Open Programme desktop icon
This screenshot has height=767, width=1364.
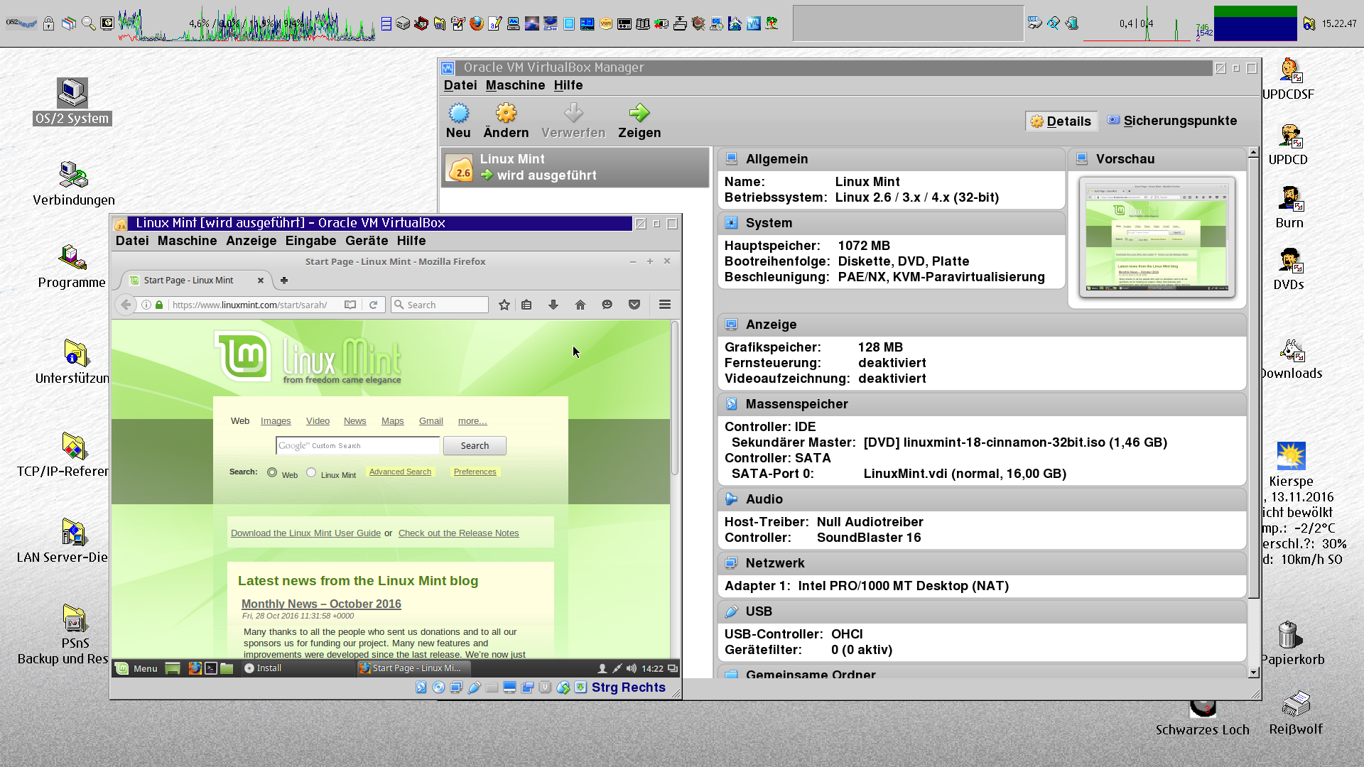[x=72, y=257]
